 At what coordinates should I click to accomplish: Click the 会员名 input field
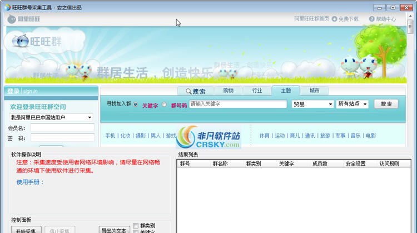[x=62, y=128]
